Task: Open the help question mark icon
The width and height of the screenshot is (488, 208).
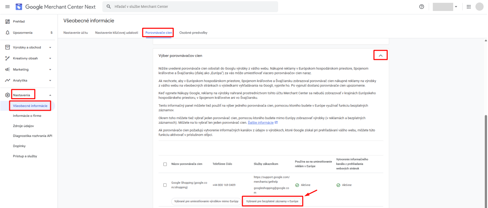Action: coord(422,7)
